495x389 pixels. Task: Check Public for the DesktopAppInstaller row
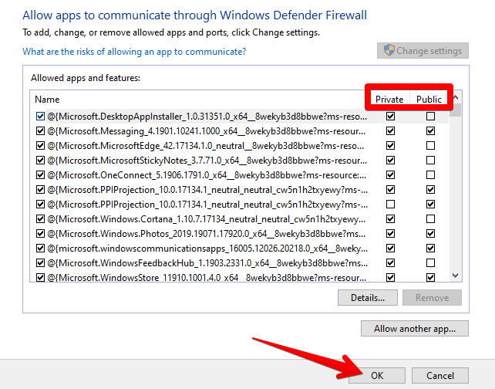coord(430,117)
